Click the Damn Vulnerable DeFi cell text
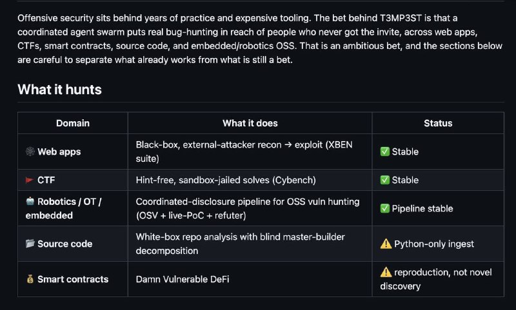This screenshot has height=310, width=516. coord(183,279)
